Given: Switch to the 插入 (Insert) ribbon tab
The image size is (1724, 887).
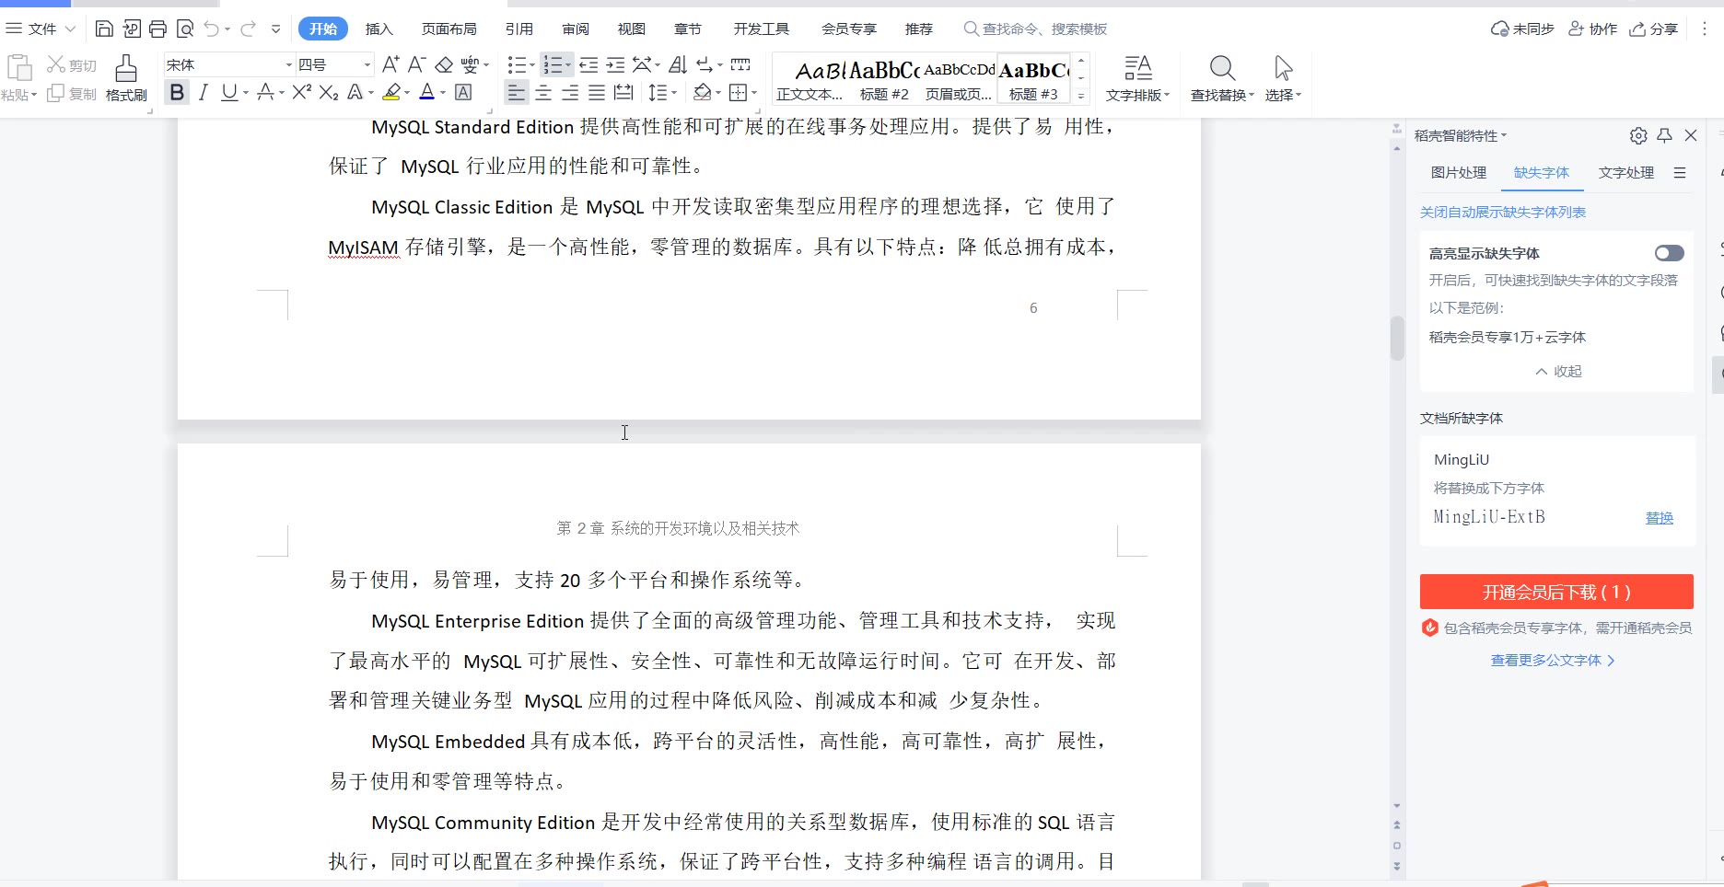Looking at the screenshot, I should coord(379,29).
